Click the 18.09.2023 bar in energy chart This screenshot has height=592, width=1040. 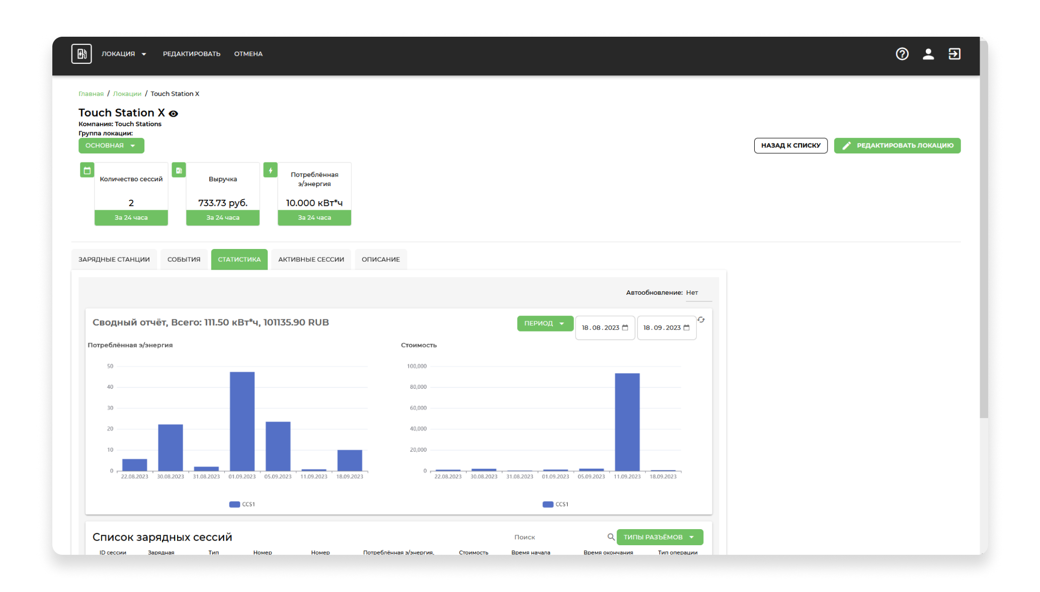pos(350,460)
